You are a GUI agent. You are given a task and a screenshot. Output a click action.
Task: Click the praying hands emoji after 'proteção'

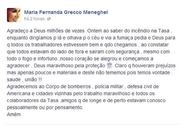109,66
